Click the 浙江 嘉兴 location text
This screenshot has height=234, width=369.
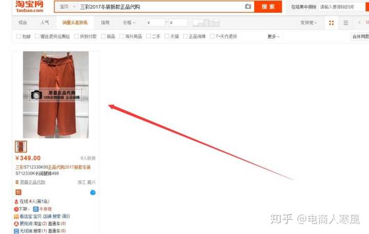[87, 182]
